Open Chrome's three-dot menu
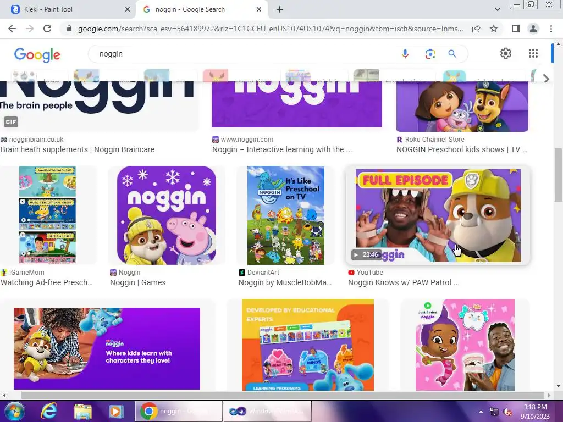The width and height of the screenshot is (563, 422). [551, 29]
